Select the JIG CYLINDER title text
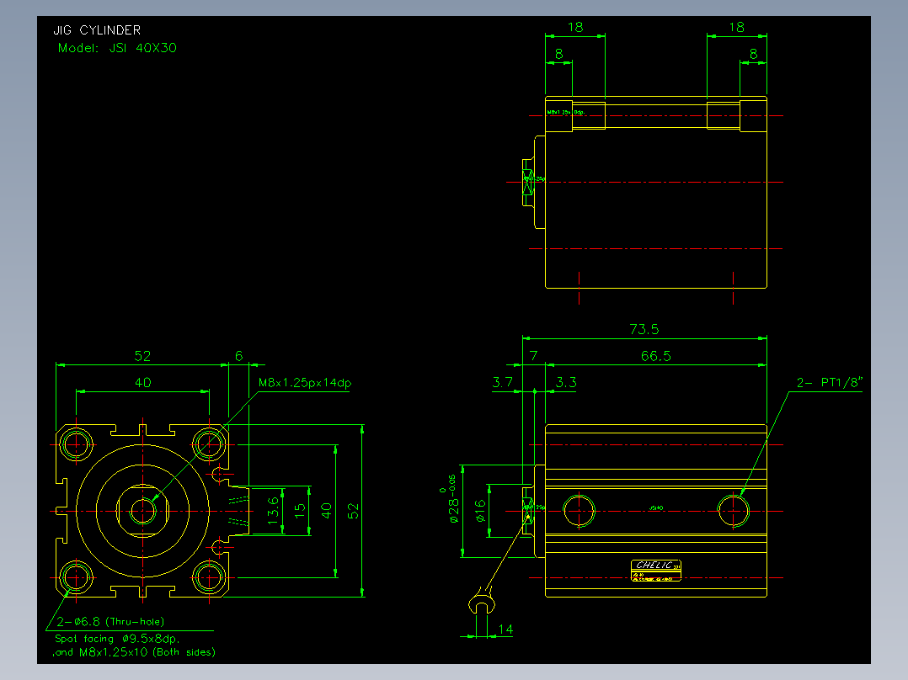908x680 pixels. pos(97,30)
